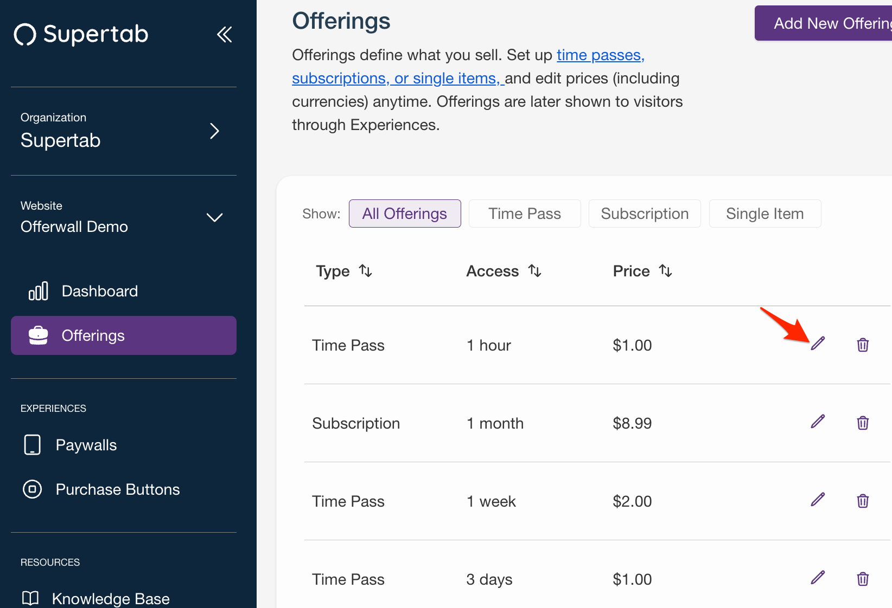Image resolution: width=892 pixels, height=608 pixels.
Task: Select the Single Item filter
Action: (764, 214)
